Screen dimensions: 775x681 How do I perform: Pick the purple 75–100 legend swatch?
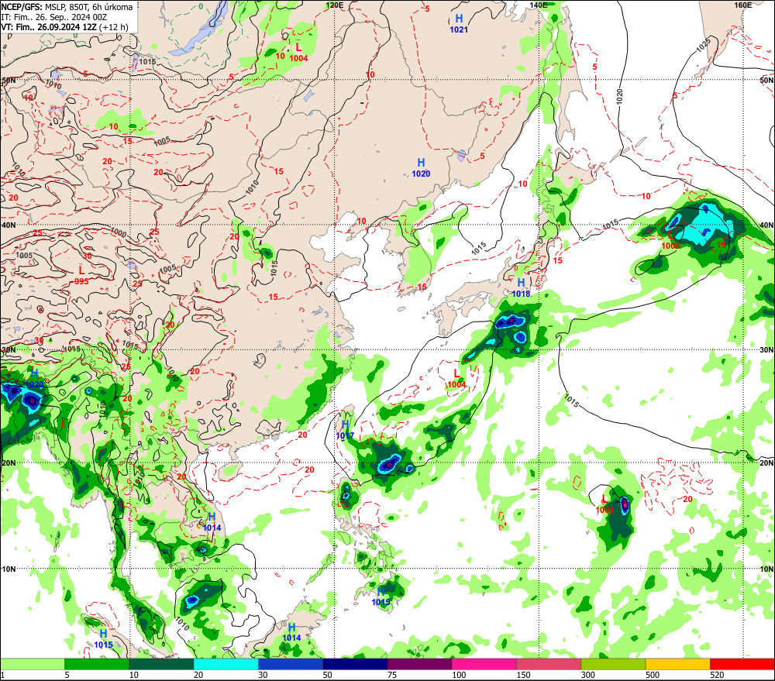[x=419, y=664]
